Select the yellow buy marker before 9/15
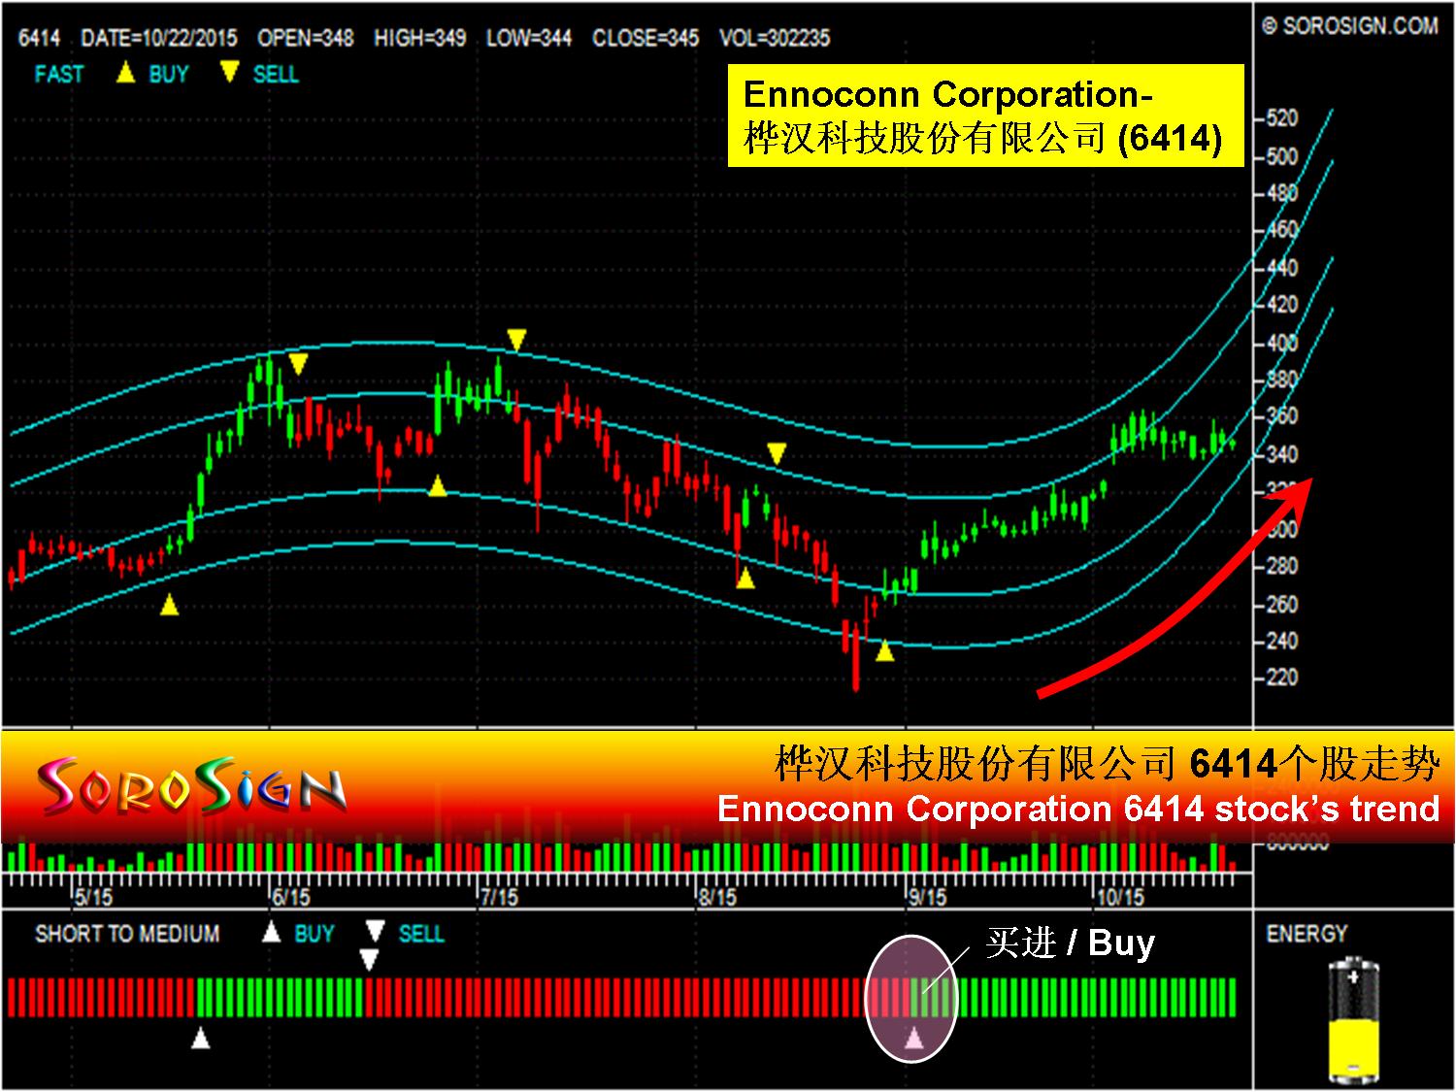Screen dimensions: 1456x1092 click(884, 651)
